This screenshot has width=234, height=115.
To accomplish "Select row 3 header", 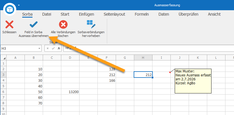I will pyautogui.click(x=3, y=75).
